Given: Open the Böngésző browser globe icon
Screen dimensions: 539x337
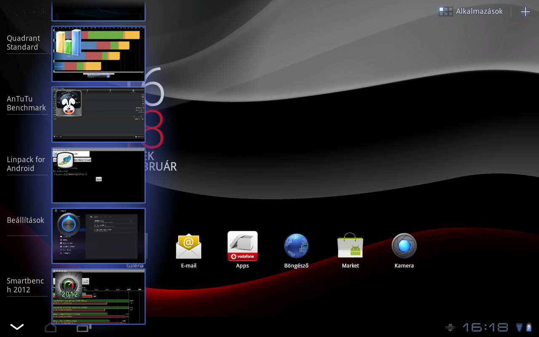Looking at the screenshot, I should [x=296, y=246].
